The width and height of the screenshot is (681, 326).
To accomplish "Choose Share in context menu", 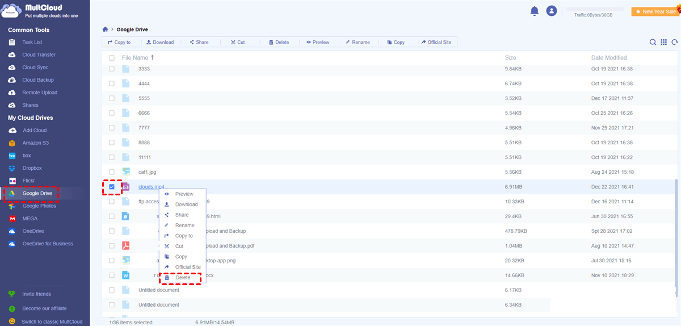I will [x=182, y=215].
